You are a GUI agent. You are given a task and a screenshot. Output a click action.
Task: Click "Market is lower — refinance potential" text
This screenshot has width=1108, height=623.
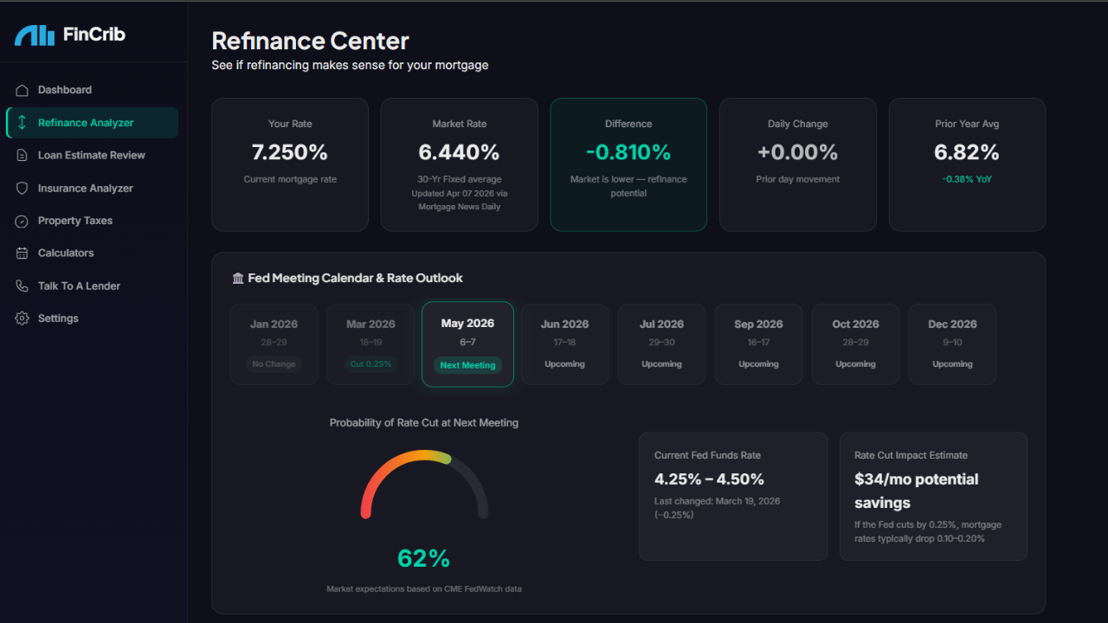(628, 186)
